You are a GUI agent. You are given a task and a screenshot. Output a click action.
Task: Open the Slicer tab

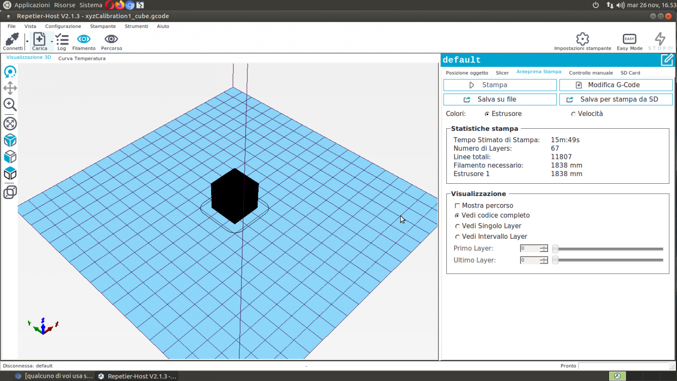pos(502,73)
